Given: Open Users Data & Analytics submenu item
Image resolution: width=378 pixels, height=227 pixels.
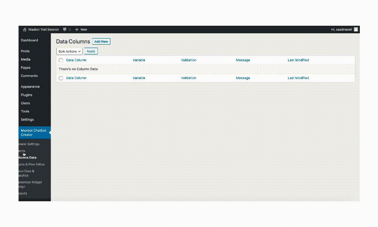Looking at the screenshot, I should click(26, 173).
